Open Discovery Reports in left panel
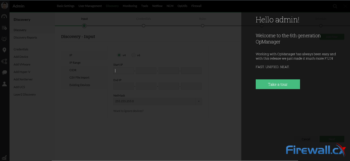Viewport: 350px width, 161px height. (x=25, y=38)
